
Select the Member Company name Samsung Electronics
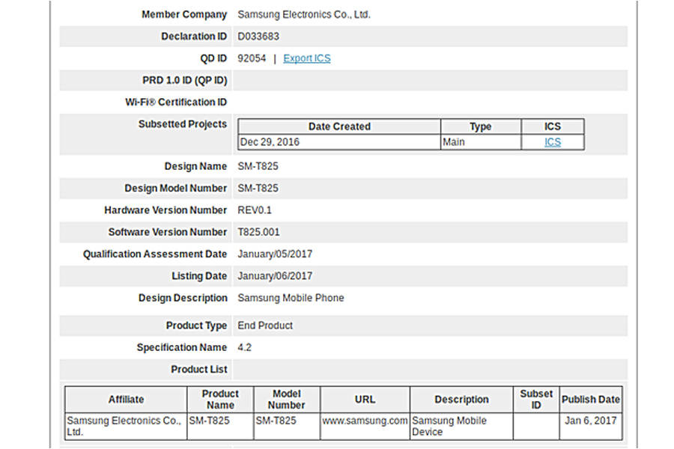pos(303,14)
